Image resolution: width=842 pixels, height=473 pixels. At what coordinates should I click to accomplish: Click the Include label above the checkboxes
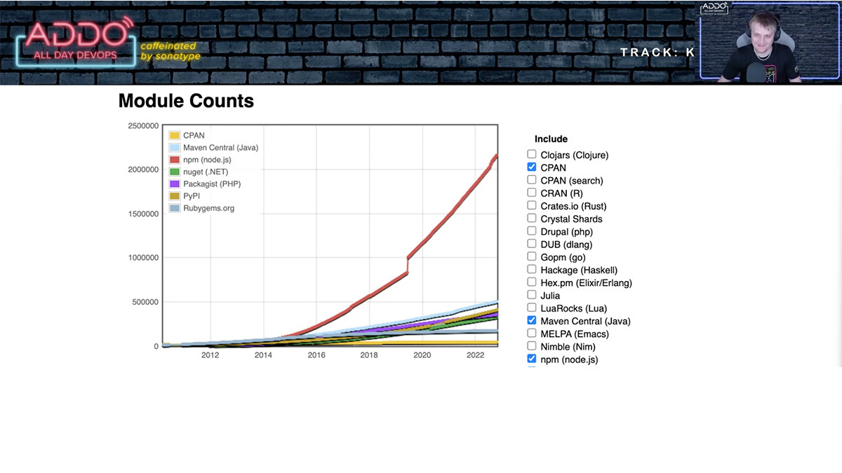(551, 139)
